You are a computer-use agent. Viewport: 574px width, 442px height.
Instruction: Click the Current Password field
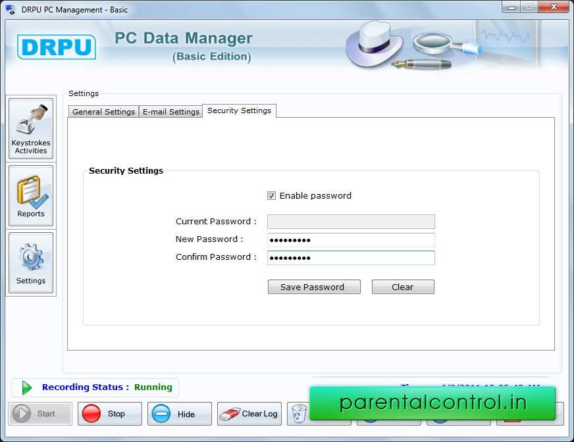click(x=351, y=222)
